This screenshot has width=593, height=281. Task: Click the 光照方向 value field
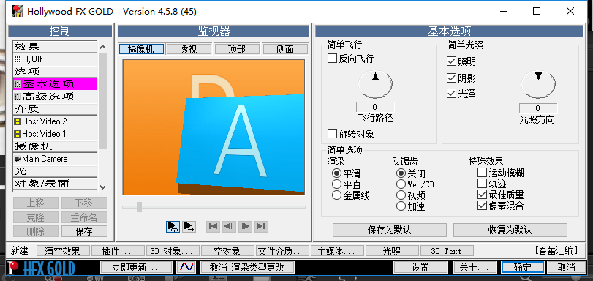tap(538, 108)
